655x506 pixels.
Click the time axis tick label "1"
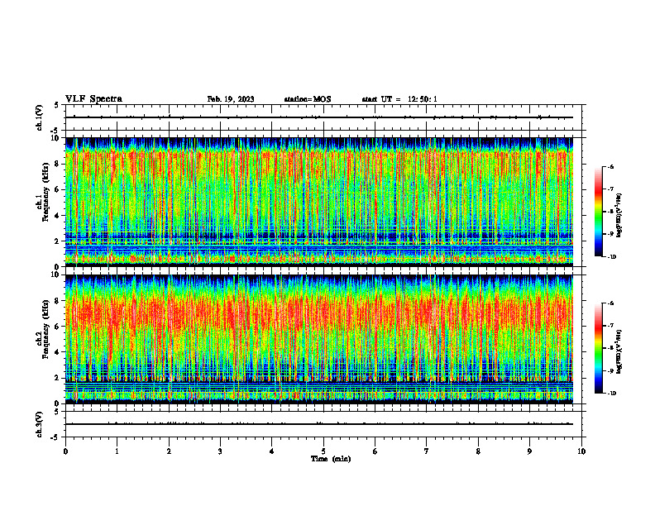click(117, 451)
